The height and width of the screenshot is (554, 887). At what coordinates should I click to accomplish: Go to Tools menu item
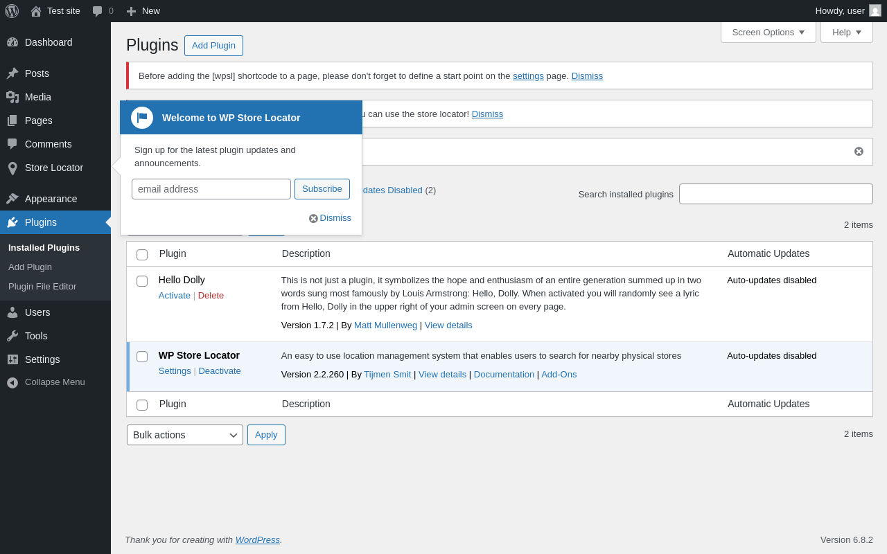tap(55, 336)
